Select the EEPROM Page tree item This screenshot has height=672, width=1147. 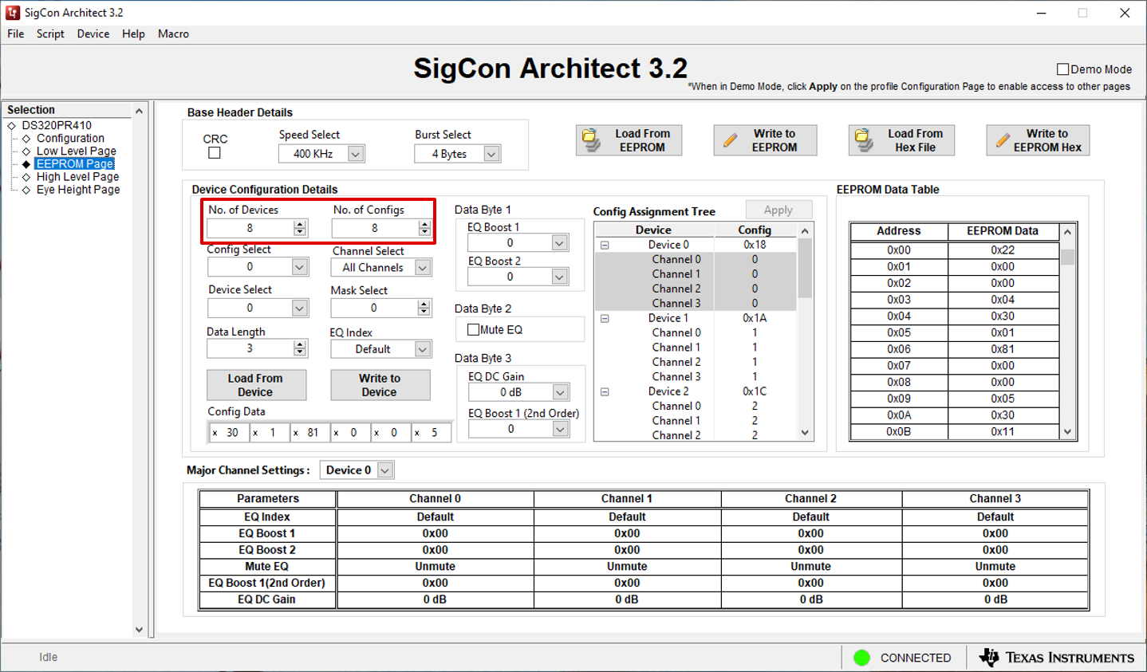tap(75, 163)
